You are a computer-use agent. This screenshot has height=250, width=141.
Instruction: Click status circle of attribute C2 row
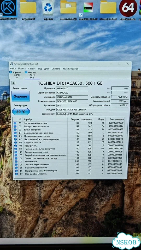point(16,161)
